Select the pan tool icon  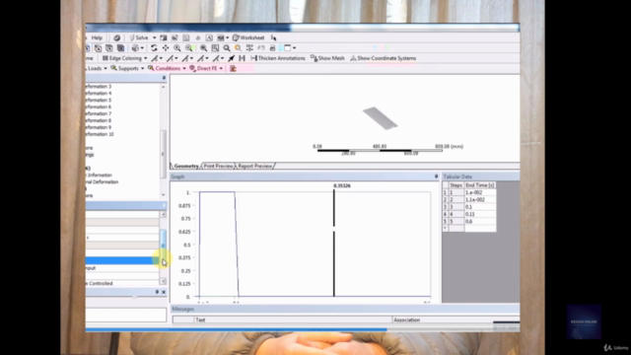[x=166, y=48]
